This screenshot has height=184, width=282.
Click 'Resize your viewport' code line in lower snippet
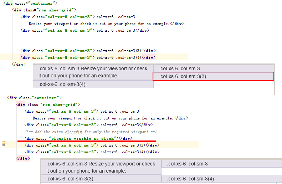[x=110, y=118]
